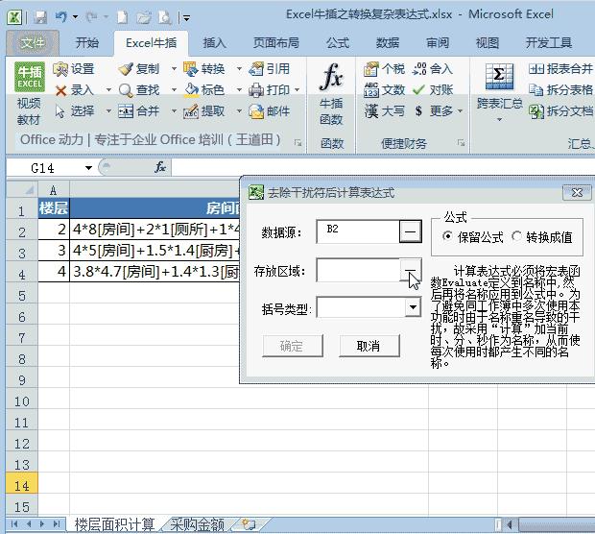Expand the 提取 dropdown arrow
Viewport: 595px width, 534px height.
point(239,111)
